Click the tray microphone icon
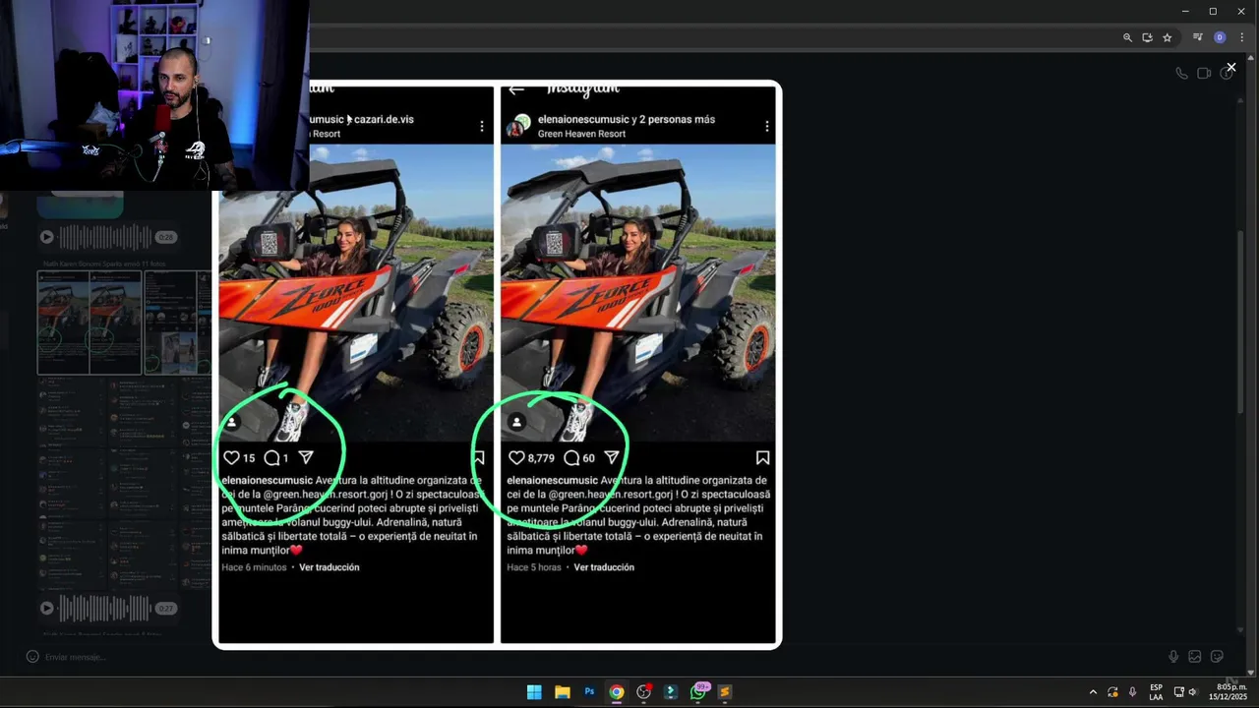Image resolution: width=1259 pixels, height=708 pixels. click(1132, 692)
